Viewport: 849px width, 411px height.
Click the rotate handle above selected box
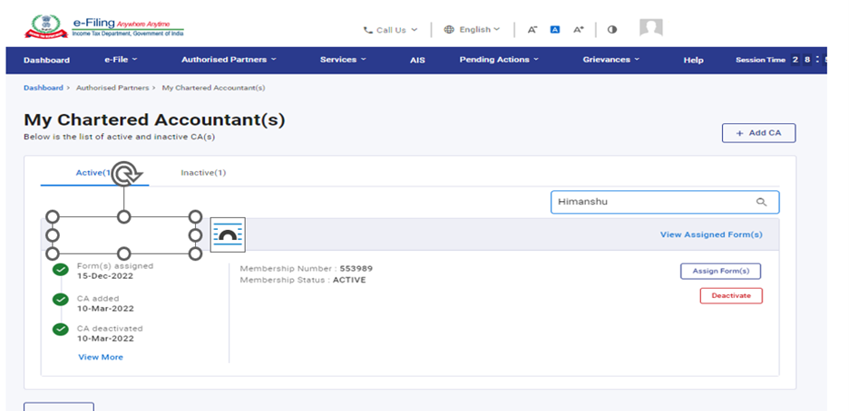tap(125, 174)
